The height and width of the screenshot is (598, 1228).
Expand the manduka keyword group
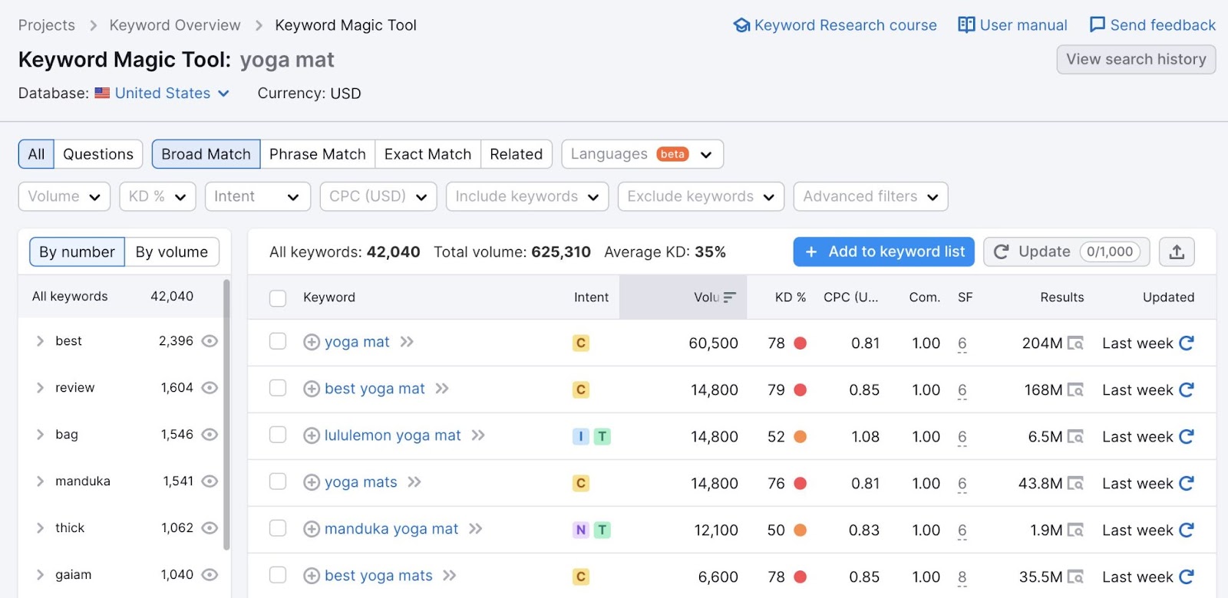[41, 481]
